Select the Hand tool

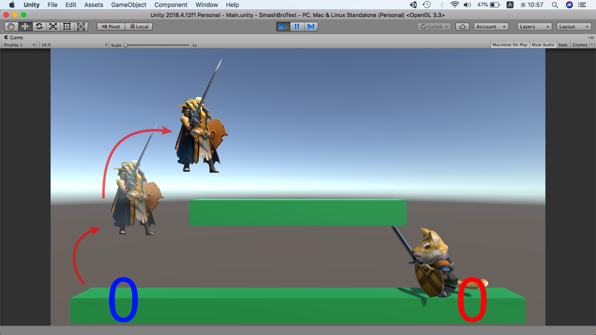coord(11,27)
